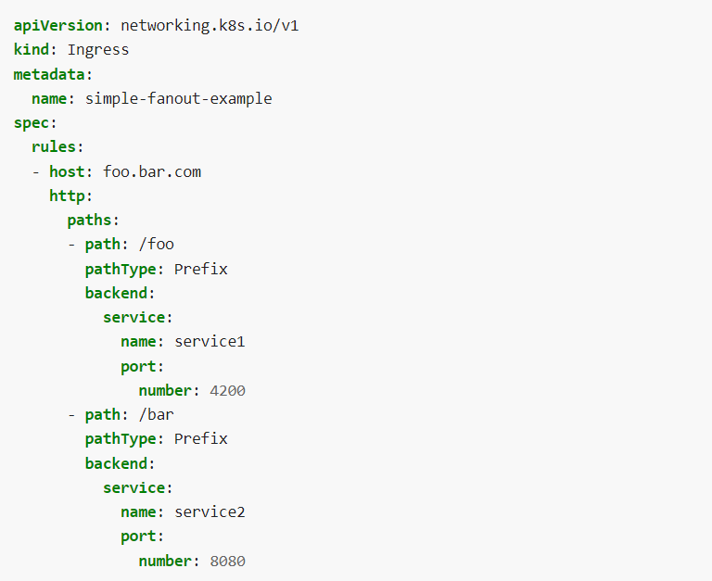
Task: Click the backend key above service1
Action: 118,293
